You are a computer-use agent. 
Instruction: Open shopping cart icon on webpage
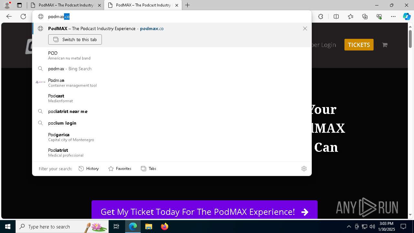pyautogui.click(x=385, y=45)
